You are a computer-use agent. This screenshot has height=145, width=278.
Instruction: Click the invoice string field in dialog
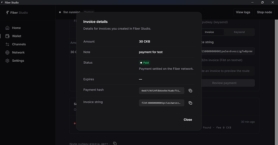pyautogui.click(x=162, y=103)
